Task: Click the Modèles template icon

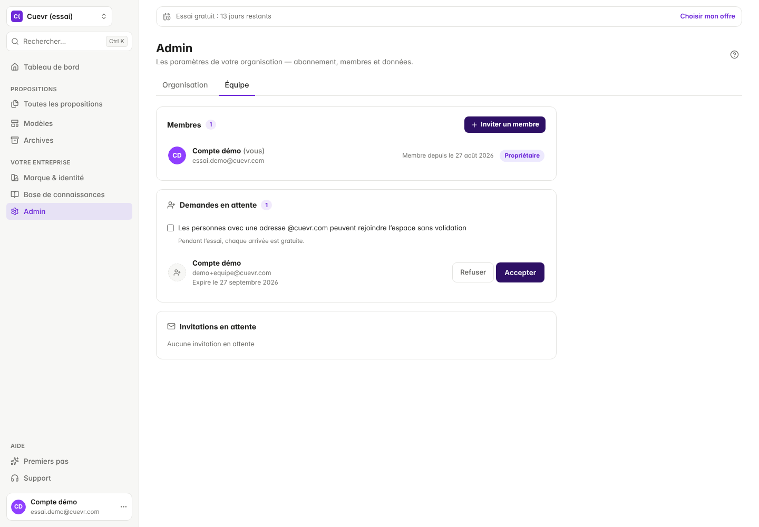Action: click(15, 123)
